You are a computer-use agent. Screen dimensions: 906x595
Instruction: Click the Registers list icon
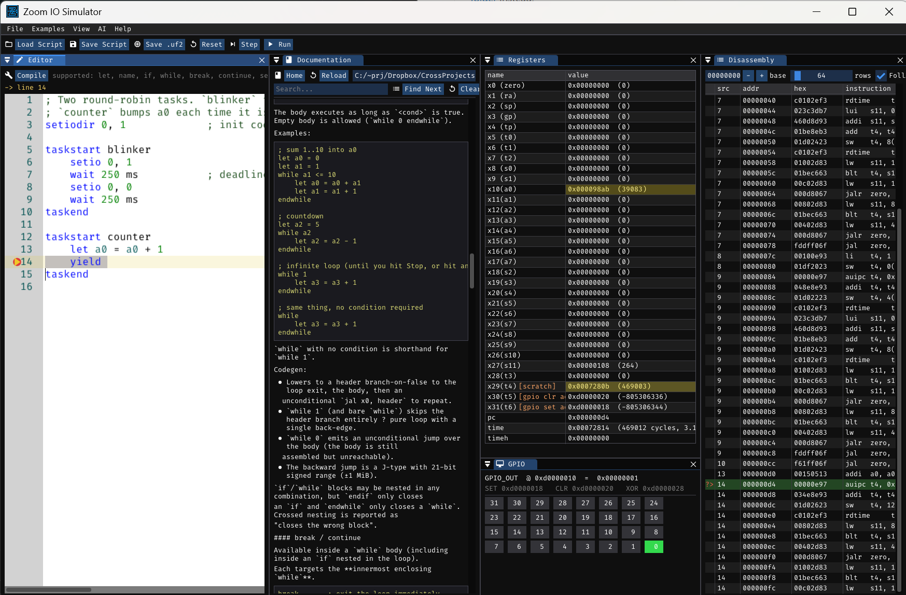click(x=500, y=60)
